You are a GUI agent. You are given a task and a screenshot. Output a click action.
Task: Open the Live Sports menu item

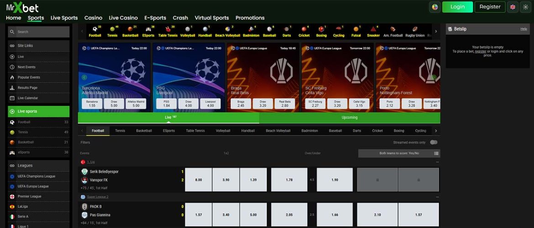(64, 18)
